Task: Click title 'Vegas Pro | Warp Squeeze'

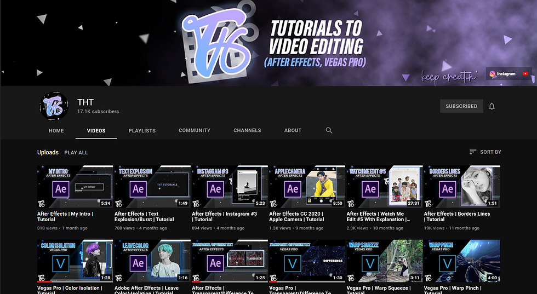Action: tap(379, 290)
